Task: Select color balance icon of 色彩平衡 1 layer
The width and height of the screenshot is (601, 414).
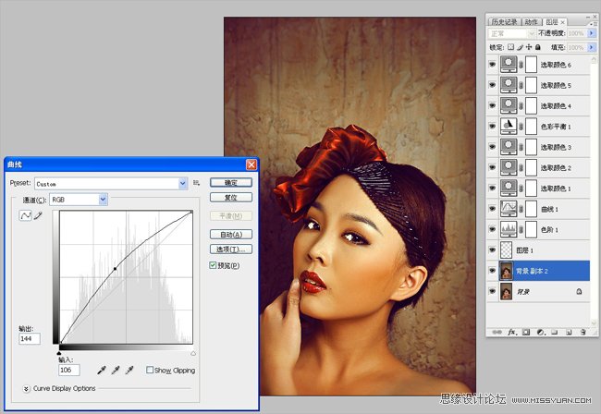Action: pos(509,127)
